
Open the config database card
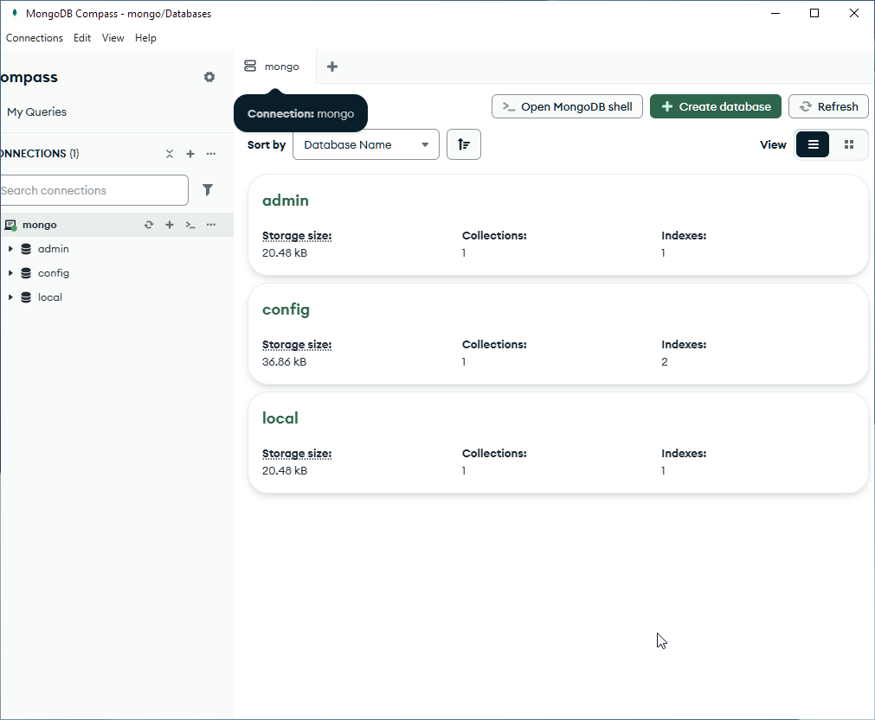558,334
